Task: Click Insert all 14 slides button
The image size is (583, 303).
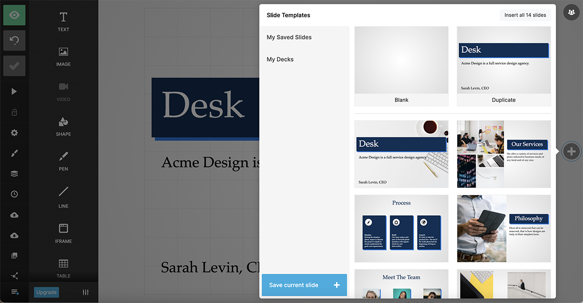Action: pos(525,15)
